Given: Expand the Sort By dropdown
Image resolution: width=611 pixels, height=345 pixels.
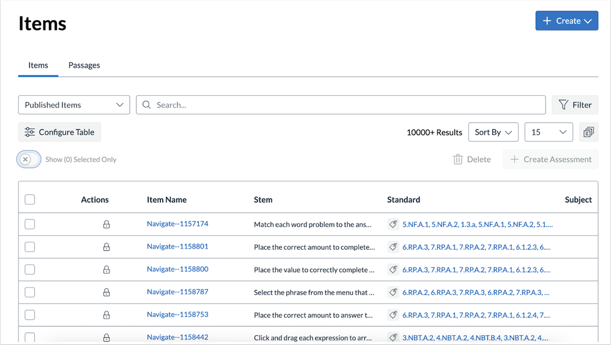Looking at the screenshot, I should (x=493, y=133).
